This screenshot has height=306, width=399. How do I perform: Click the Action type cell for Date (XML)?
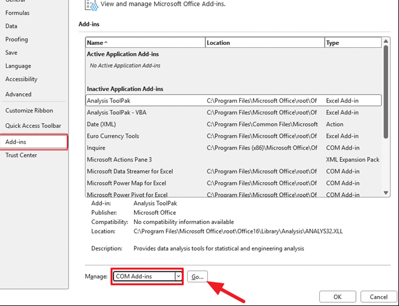335,124
